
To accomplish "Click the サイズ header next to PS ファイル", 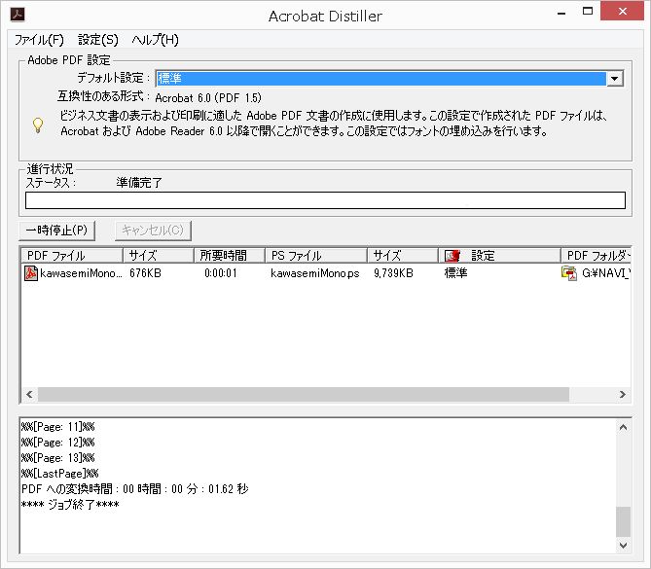I will click(x=403, y=256).
